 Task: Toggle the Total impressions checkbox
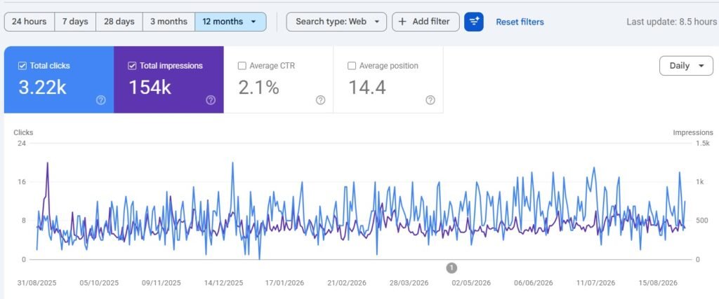tap(132, 66)
